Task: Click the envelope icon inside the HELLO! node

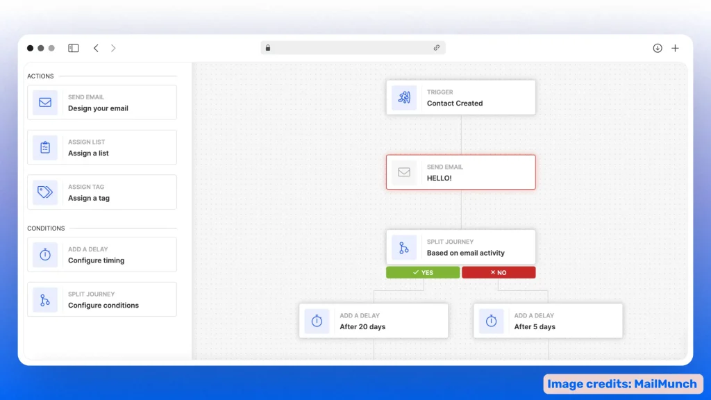Action: (x=404, y=172)
